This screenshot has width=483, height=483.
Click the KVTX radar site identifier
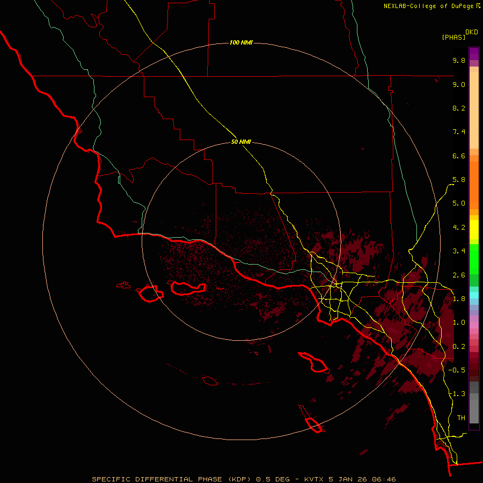click(x=314, y=479)
